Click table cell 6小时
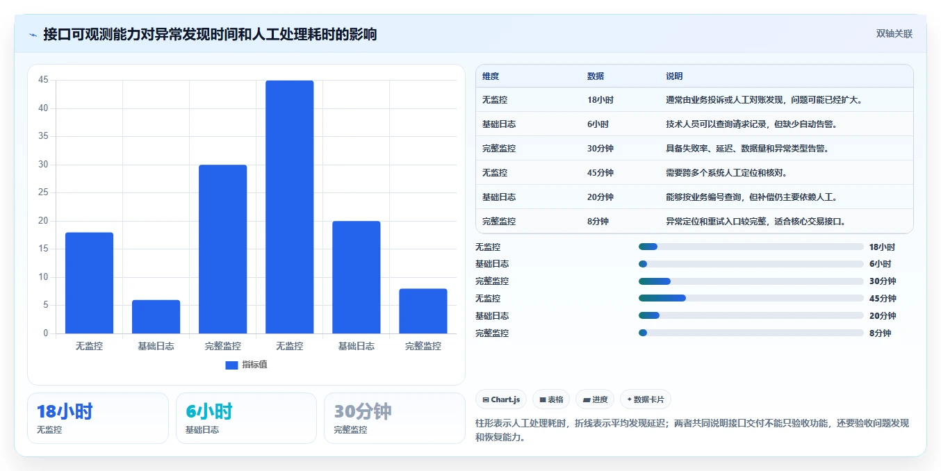 tap(598, 124)
